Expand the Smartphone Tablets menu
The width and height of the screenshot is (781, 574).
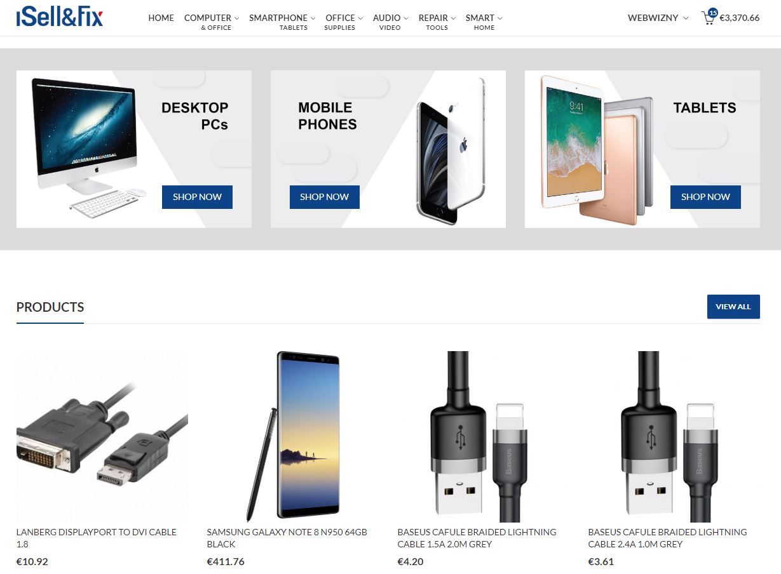coord(282,22)
